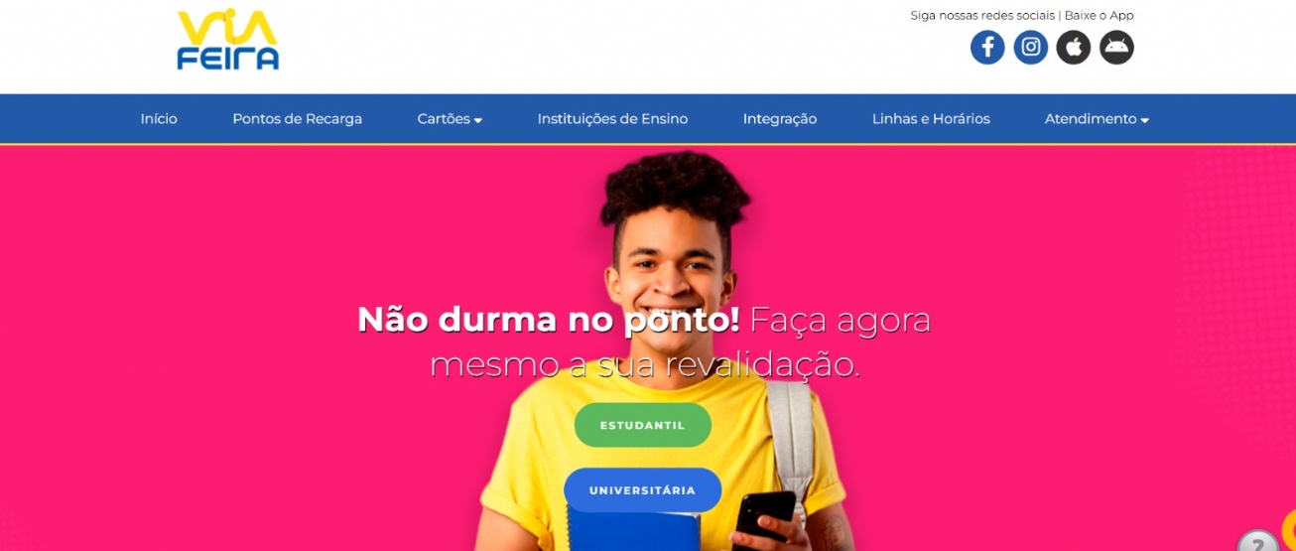Click the 'Não durma no ponto!' banner headline
The height and width of the screenshot is (551, 1296).
coord(548,320)
